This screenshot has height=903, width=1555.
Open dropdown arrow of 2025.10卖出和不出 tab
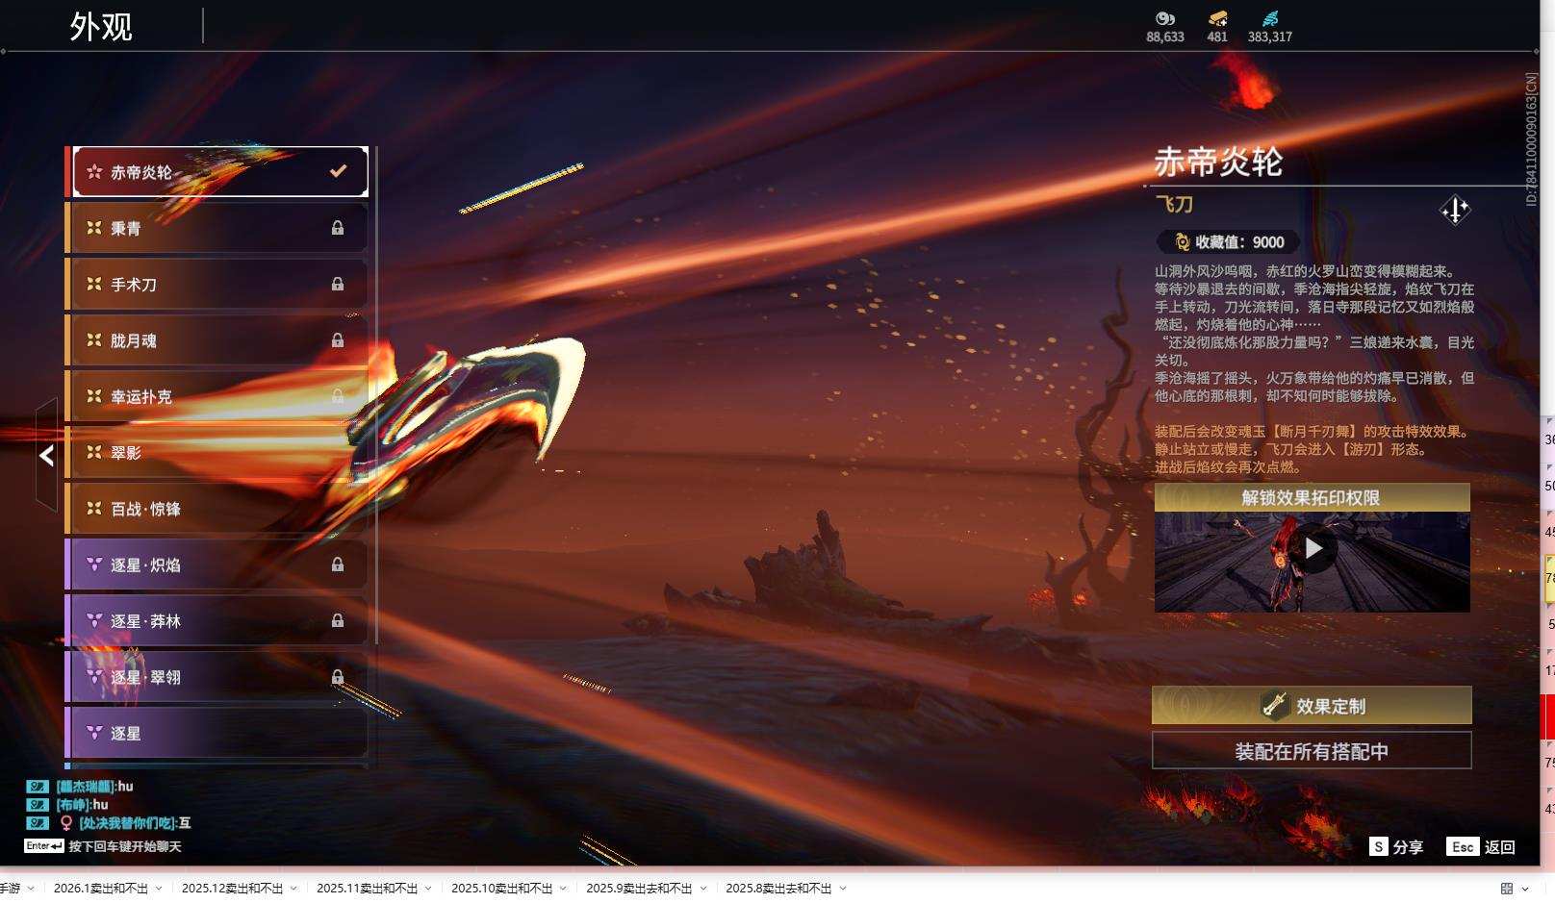click(563, 889)
